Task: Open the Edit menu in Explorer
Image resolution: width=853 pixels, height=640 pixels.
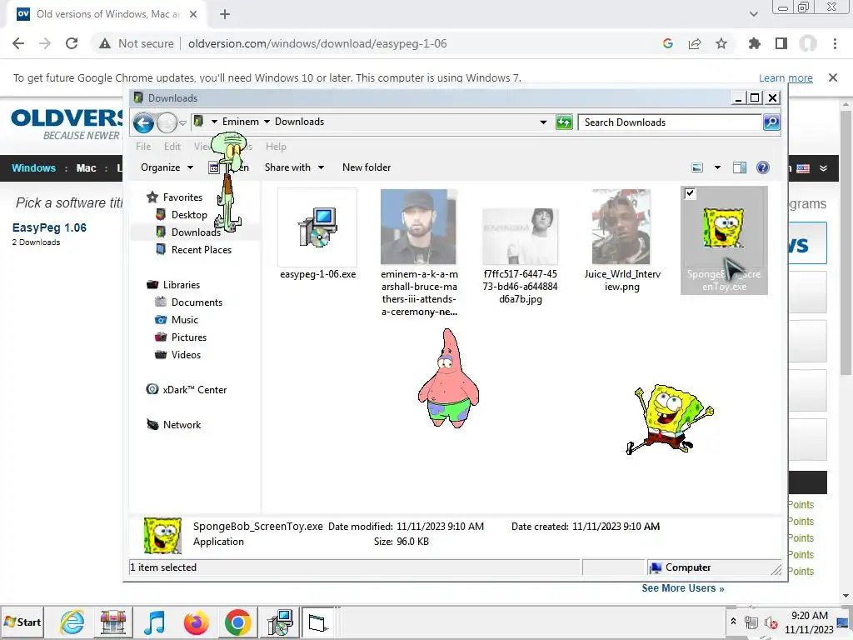Action: click(172, 147)
